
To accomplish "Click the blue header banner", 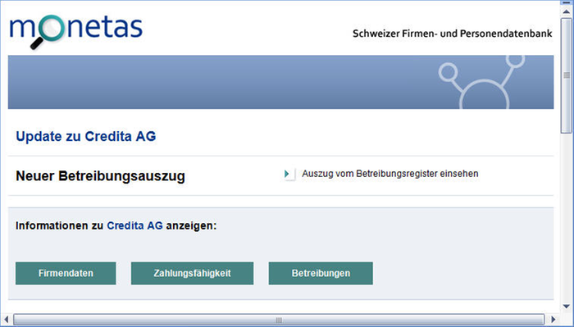I will (280, 82).
